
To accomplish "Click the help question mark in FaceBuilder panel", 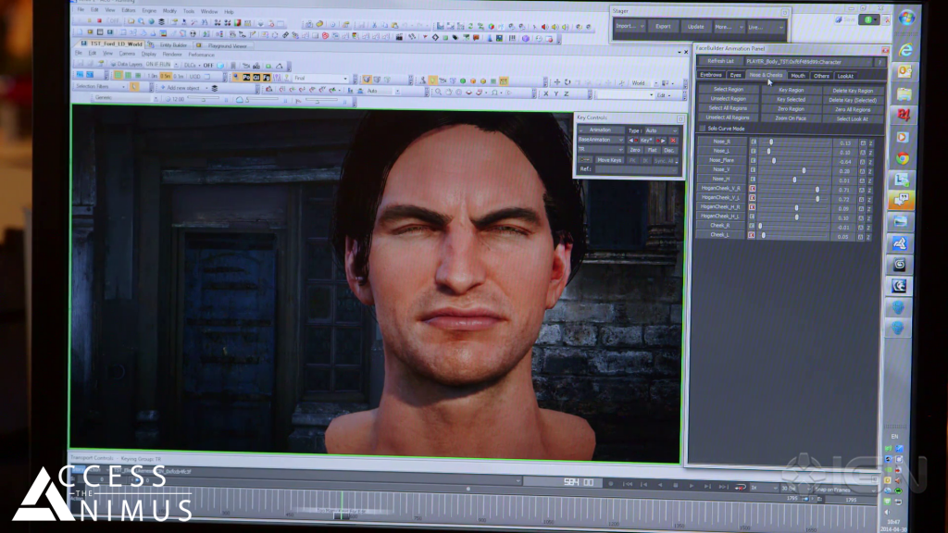I will pyautogui.click(x=879, y=61).
